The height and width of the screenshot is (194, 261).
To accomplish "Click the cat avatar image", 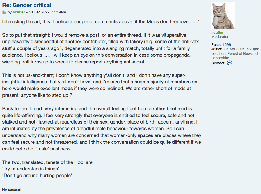I will pos(223,16).
